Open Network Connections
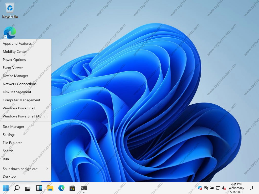Image resolution: width=259 pixels, height=194 pixels. tap(26, 84)
